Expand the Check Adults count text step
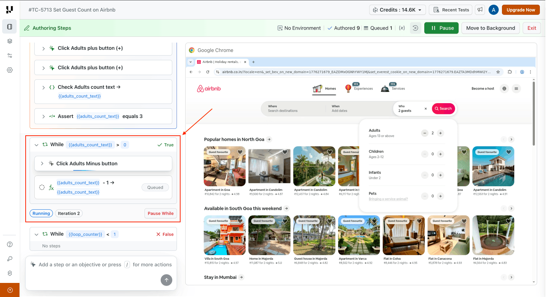Screen dimensions: 546x297 (x=43, y=87)
